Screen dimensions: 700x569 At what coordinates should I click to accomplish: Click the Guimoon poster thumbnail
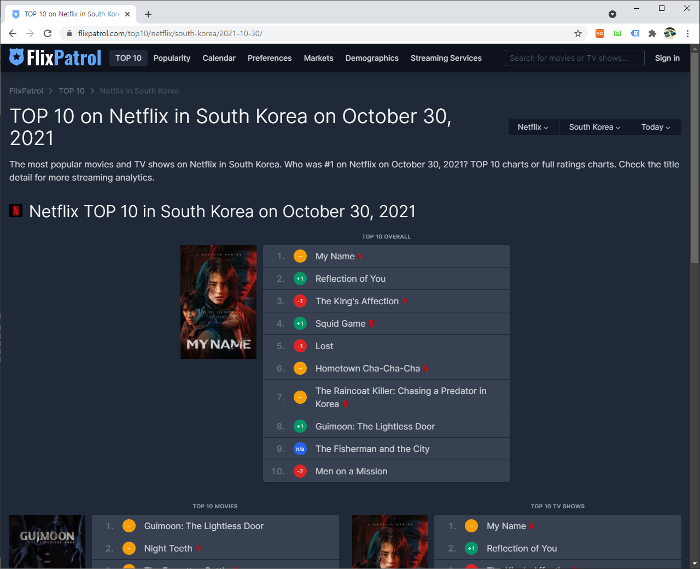pyautogui.click(x=47, y=541)
